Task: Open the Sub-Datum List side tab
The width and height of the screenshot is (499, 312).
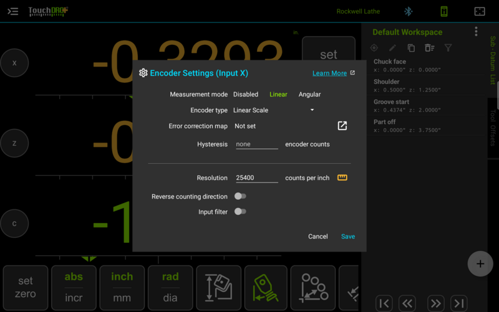Action: 493,60
